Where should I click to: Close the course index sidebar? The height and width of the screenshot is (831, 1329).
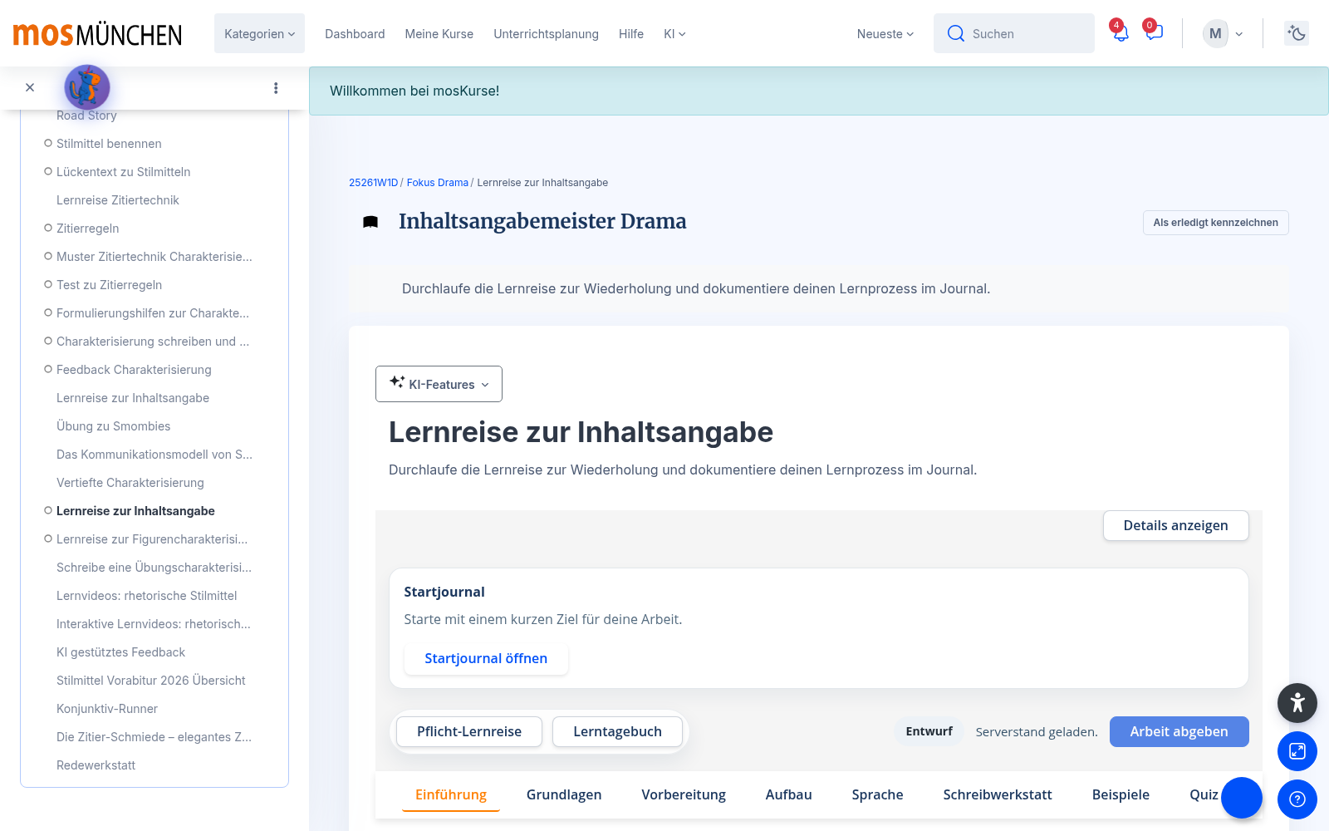[x=30, y=87]
